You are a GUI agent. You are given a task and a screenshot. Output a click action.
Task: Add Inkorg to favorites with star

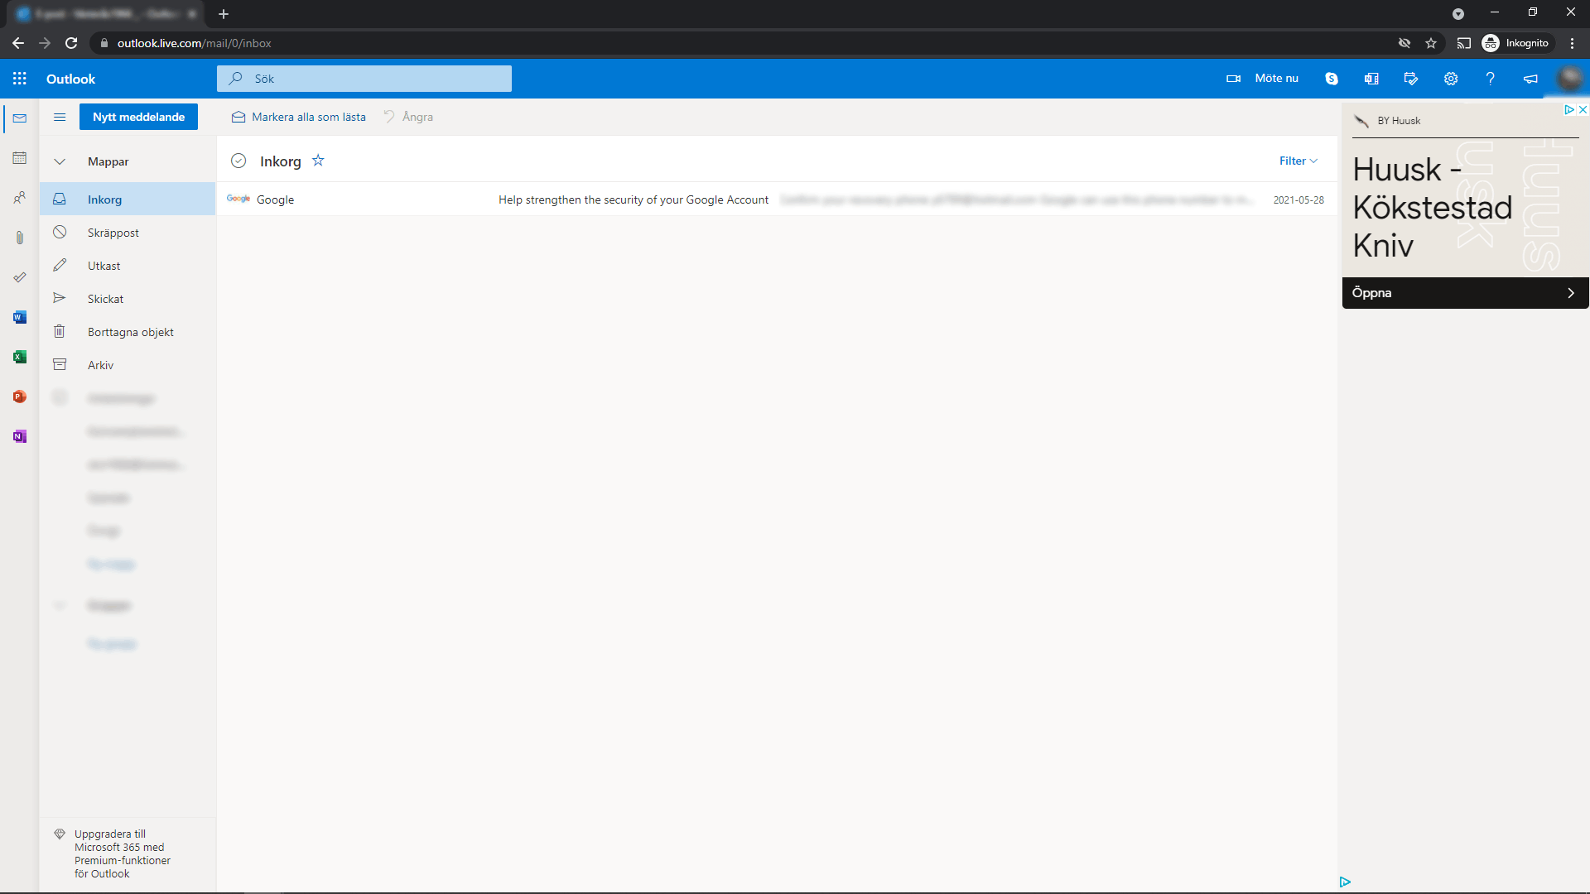click(318, 161)
